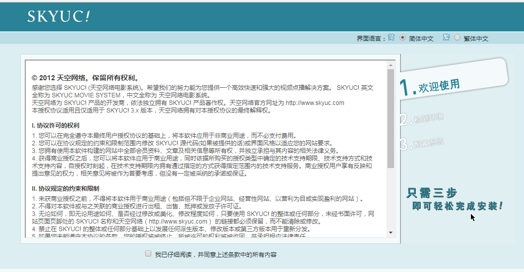
Task: Click clause 2 about 不得对本软件 rental prohibition
Action: [137, 206]
